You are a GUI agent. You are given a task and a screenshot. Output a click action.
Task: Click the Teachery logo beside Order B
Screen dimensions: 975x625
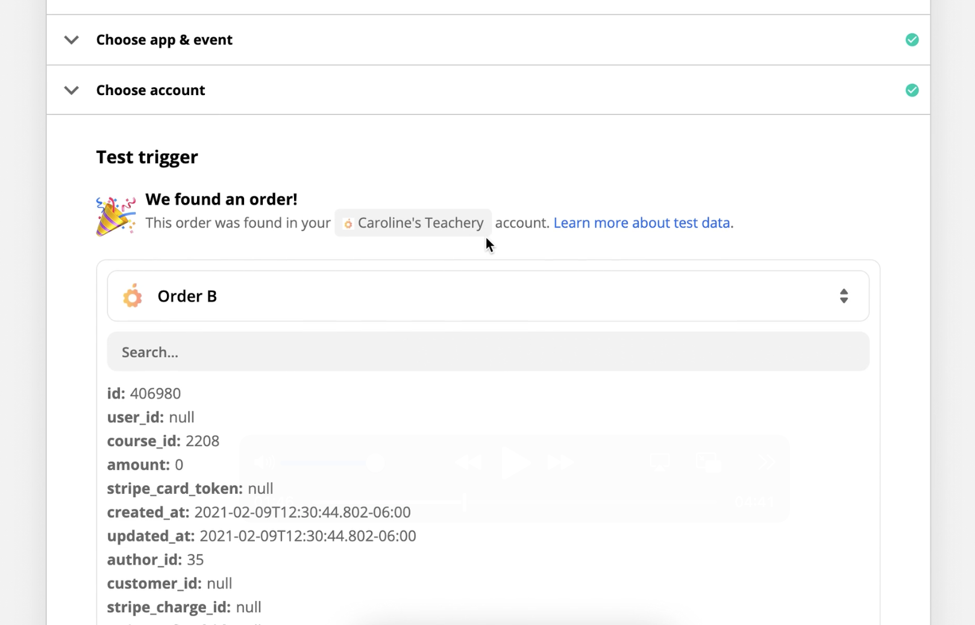pos(133,296)
